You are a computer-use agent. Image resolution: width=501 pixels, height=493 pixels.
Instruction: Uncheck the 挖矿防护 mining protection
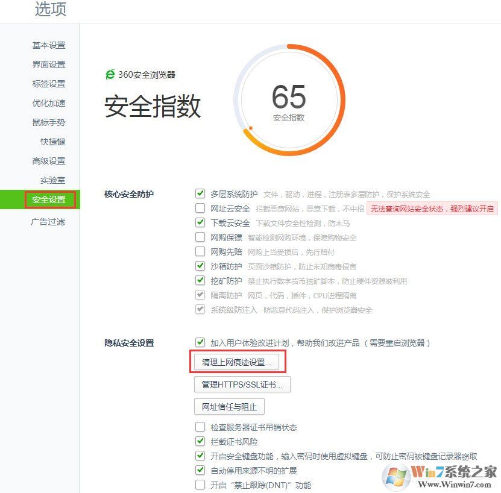[x=200, y=280]
